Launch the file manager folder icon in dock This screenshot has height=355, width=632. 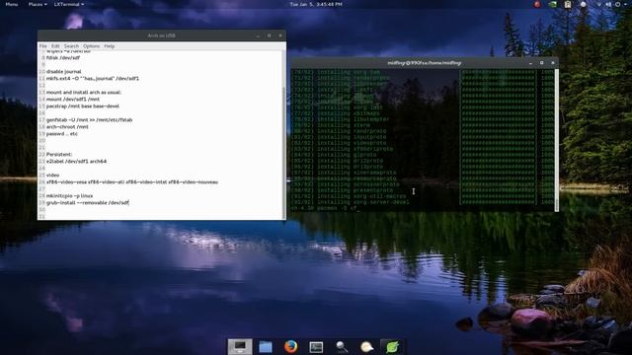click(x=266, y=346)
